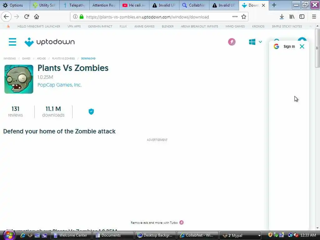Open GENSHIN IMPACT in the top bar

point(100,26)
